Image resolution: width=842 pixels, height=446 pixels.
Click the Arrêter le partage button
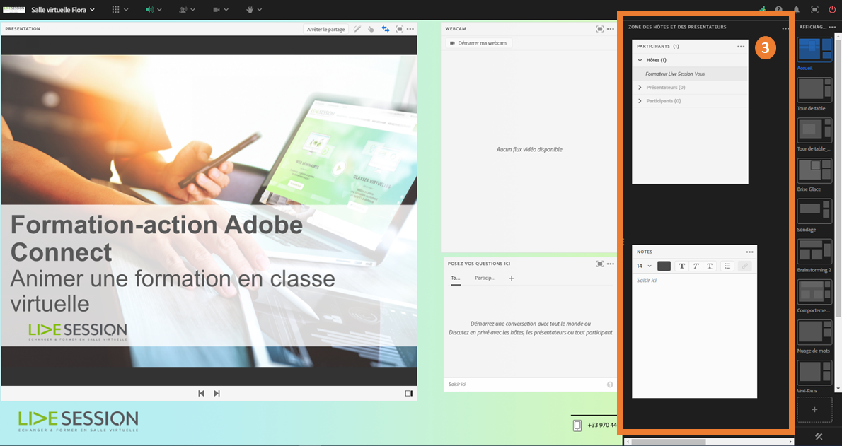coord(326,29)
